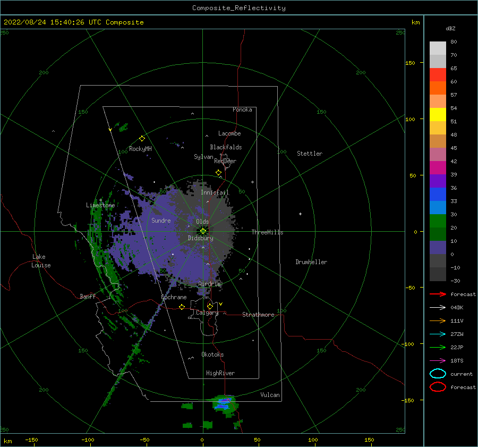Click the Calgary city label
This screenshot has height=447, width=478.
pyautogui.click(x=207, y=313)
